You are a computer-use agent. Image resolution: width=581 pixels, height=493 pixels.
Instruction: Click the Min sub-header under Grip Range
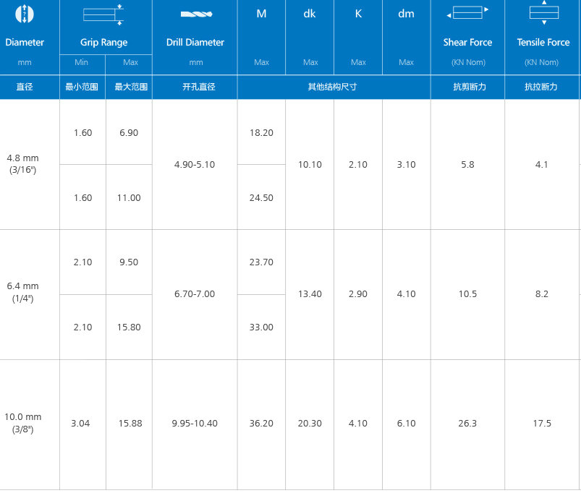[x=82, y=63]
